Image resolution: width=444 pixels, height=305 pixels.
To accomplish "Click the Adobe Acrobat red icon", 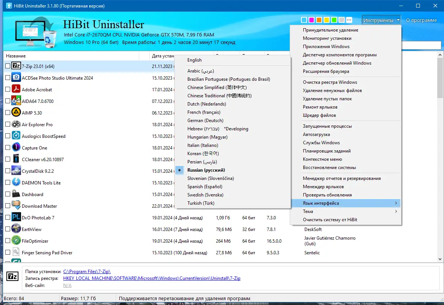I will pos(16,89).
